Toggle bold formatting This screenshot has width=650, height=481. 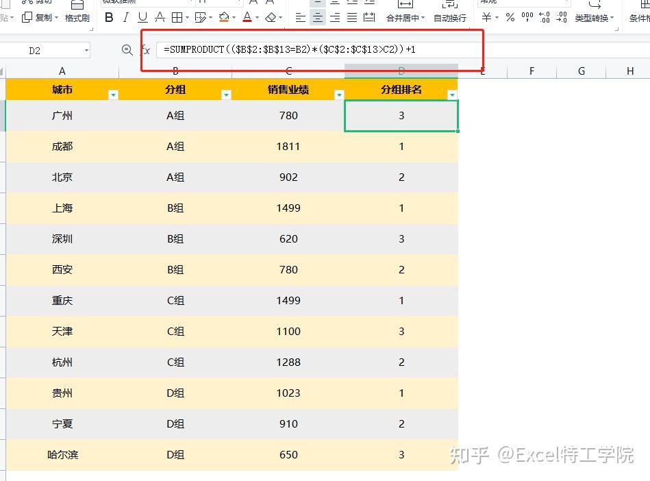point(109,17)
